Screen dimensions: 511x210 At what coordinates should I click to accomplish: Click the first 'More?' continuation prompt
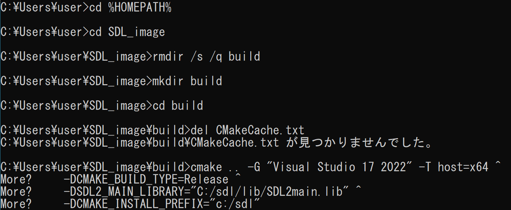[x=16, y=179]
